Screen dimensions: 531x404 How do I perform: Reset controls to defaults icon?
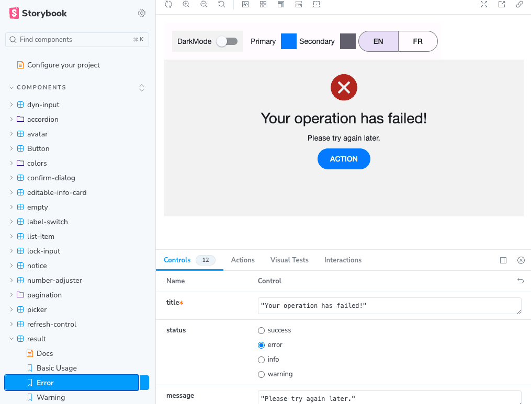(521, 281)
